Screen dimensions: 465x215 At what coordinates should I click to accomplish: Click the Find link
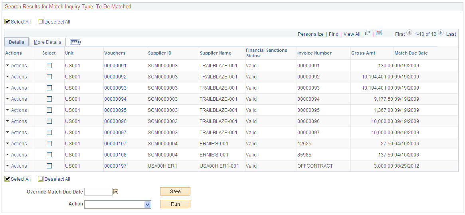[334, 34]
